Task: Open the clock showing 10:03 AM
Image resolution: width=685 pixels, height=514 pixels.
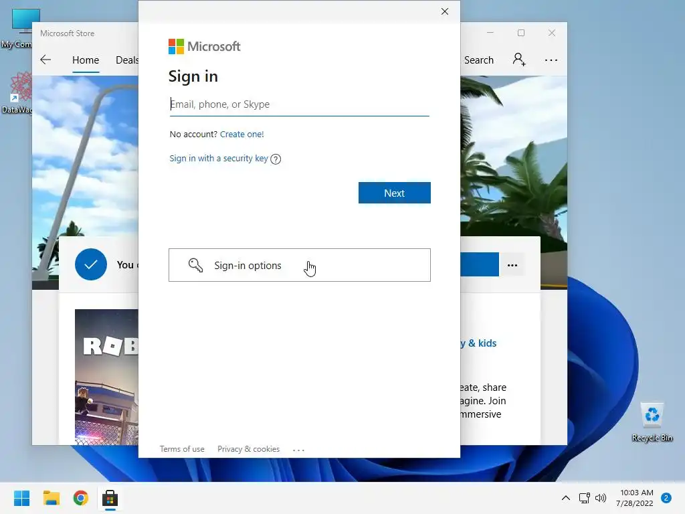Action: (x=635, y=498)
